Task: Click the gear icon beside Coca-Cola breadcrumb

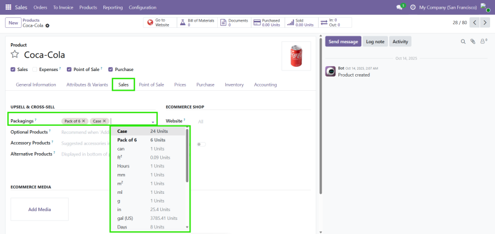Action: 48,25
